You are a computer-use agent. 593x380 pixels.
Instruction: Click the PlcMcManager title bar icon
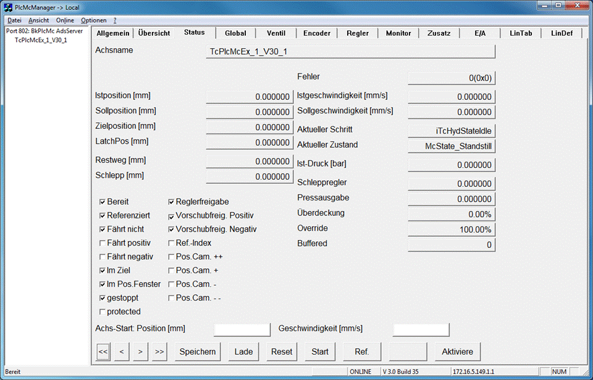click(x=7, y=7)
